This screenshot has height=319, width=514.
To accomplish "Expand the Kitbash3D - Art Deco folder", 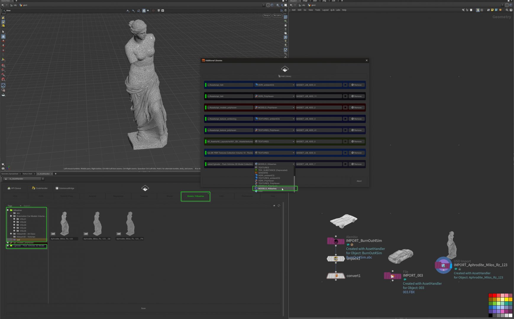I will point(11,234).
